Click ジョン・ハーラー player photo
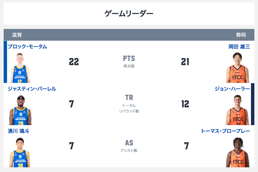The image size is (258, 172). 237,110
